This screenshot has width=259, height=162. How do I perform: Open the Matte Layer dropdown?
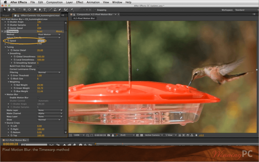coord(50,110)
